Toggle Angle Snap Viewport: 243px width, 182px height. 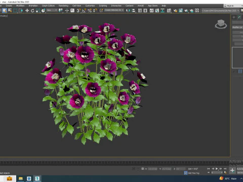(84, 11)
